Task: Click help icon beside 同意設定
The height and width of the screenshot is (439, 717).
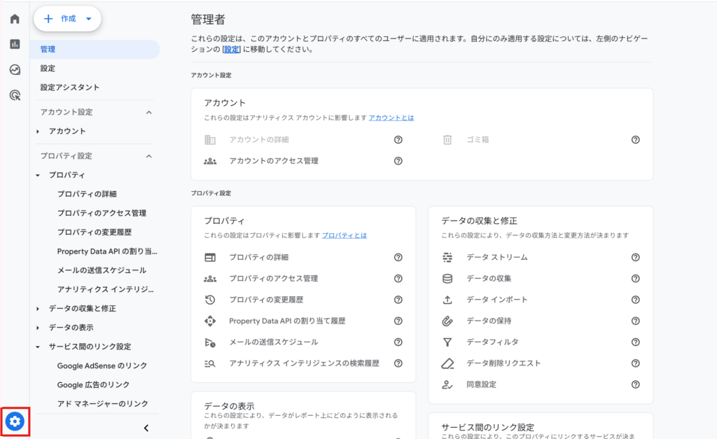Action: point(635,384)
